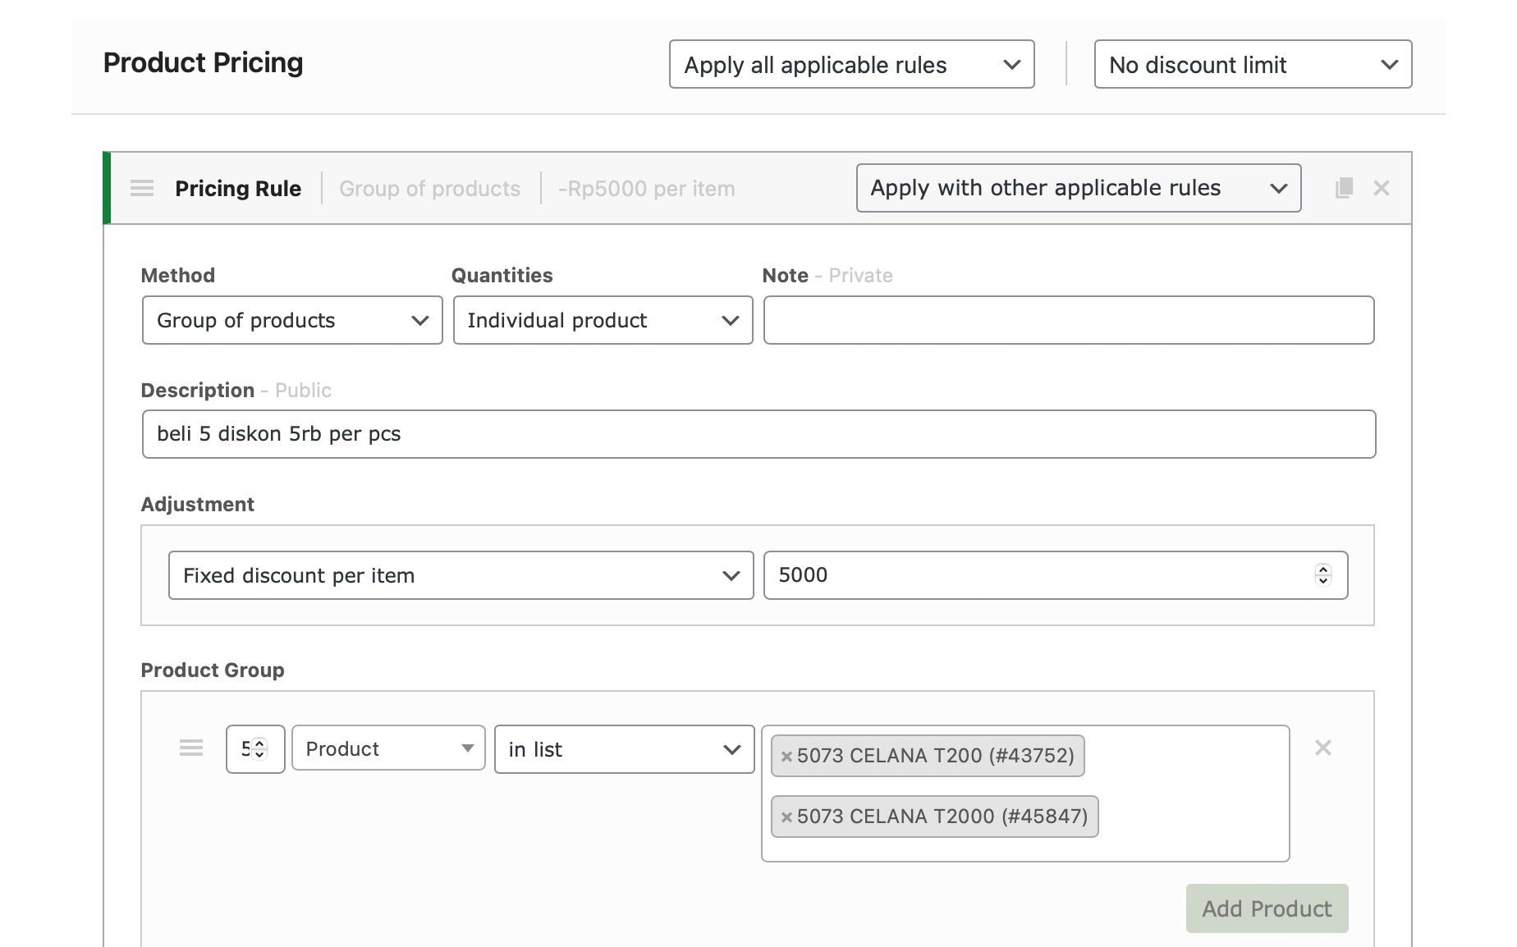Open the No discount limit dropdown

(1252, 65)
